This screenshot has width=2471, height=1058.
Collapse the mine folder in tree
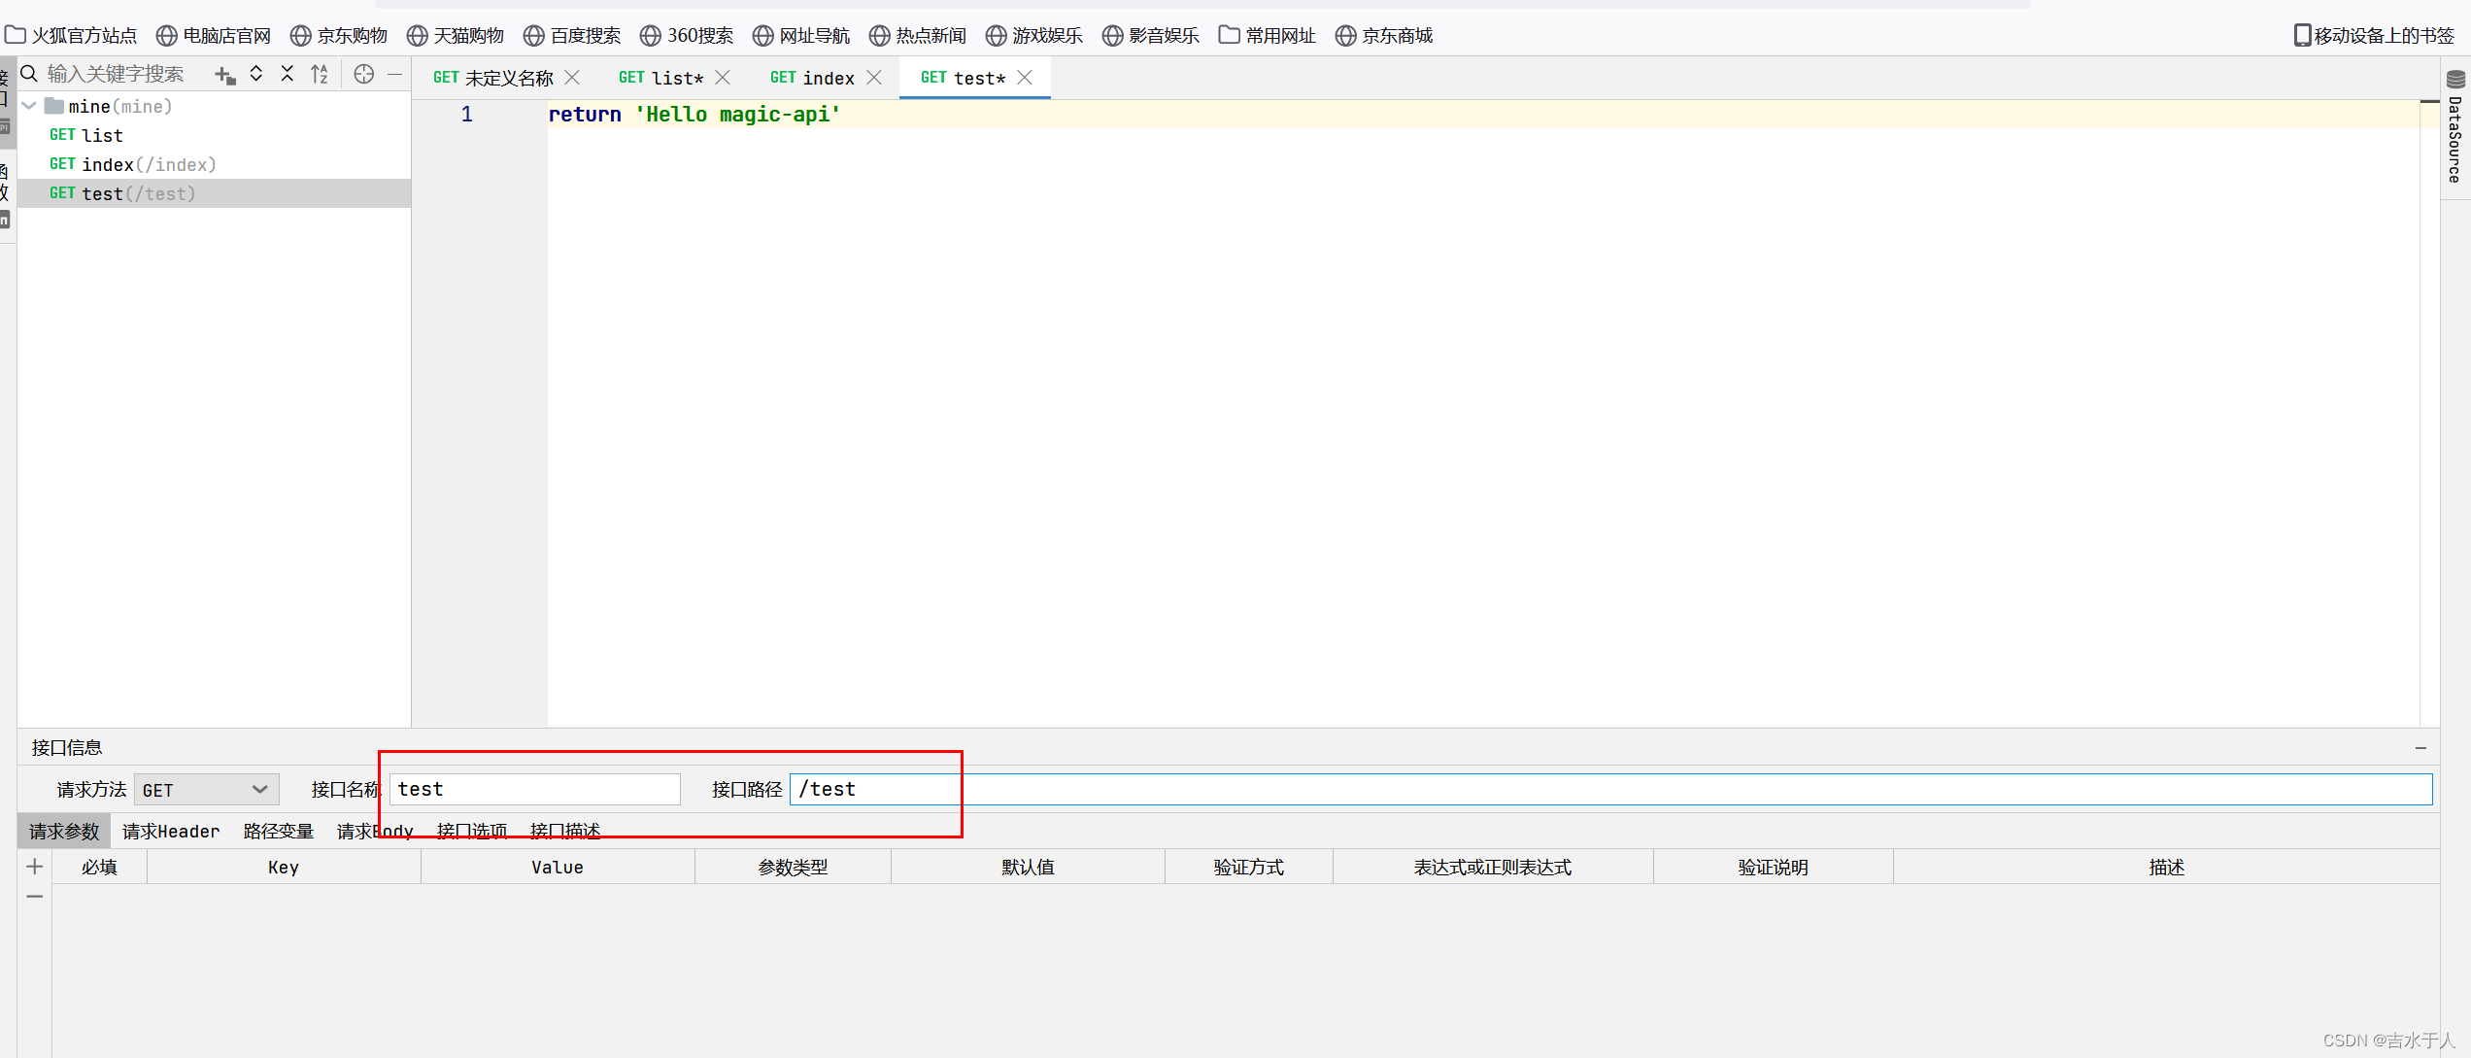[x=30, y=106]
